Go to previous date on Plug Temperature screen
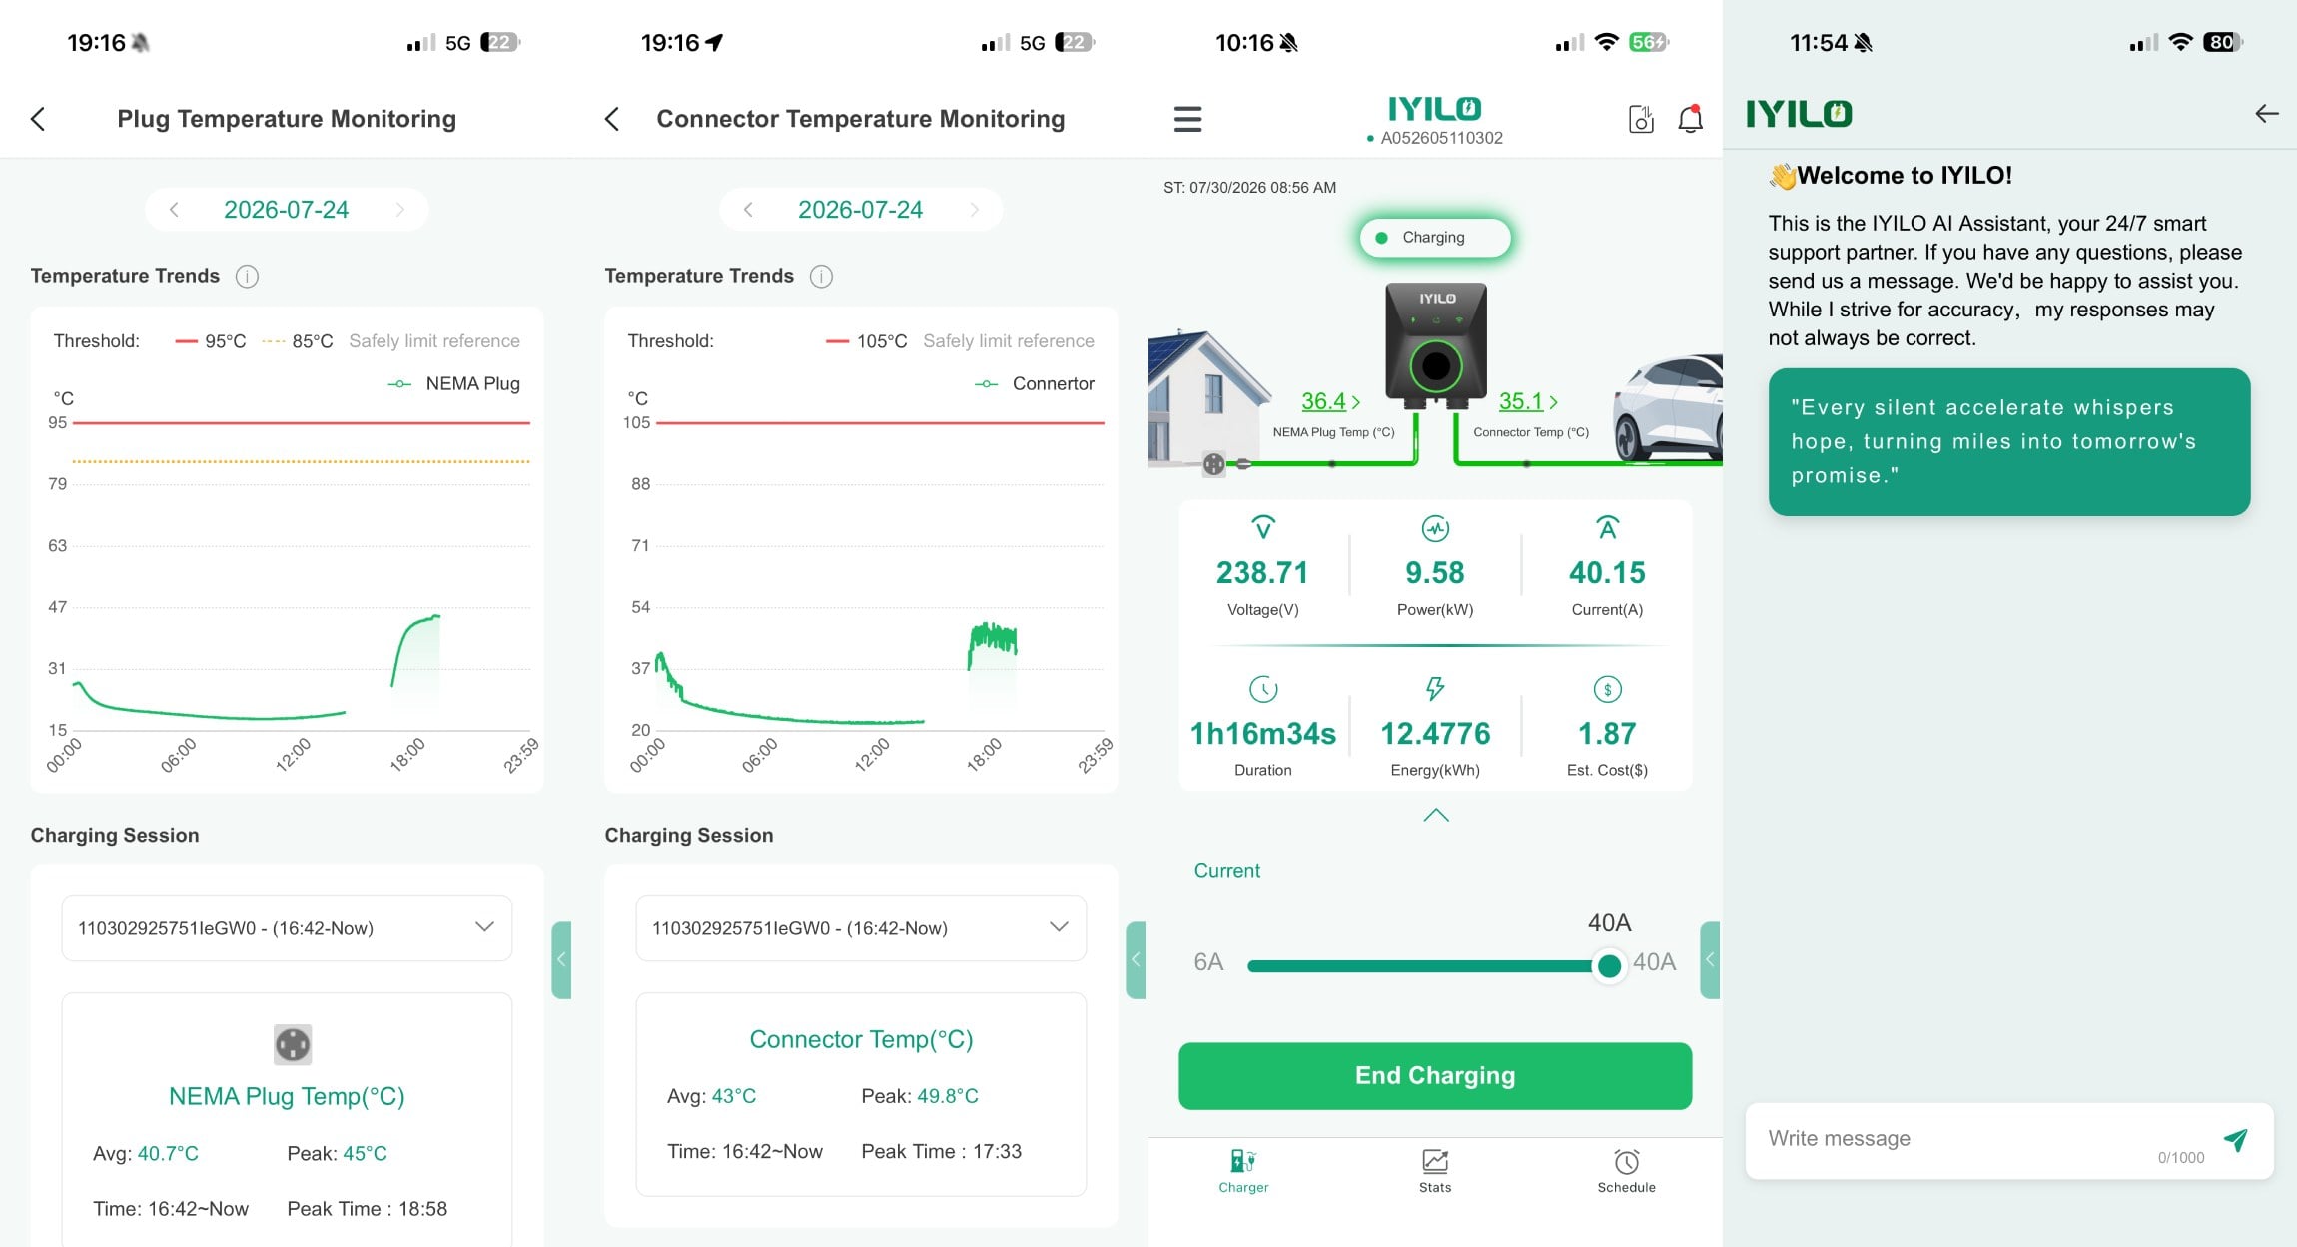Viewport: 2297px width, 1247px height. [174, 210]
